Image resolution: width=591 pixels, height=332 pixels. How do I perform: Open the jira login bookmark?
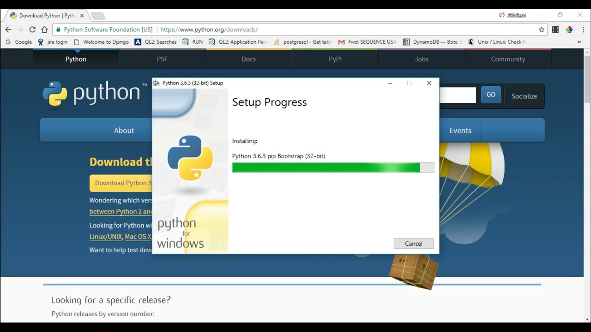tap(52, 42)
